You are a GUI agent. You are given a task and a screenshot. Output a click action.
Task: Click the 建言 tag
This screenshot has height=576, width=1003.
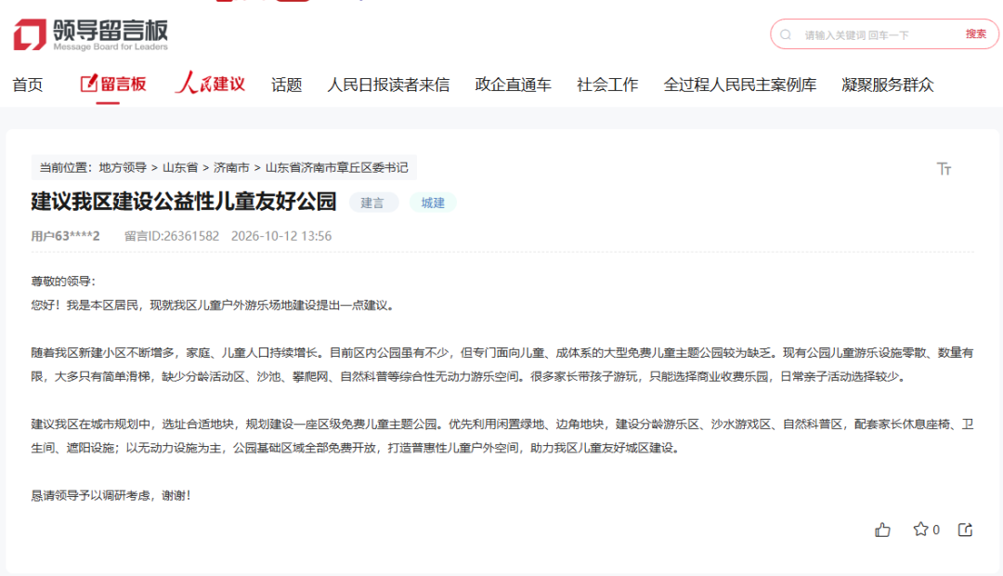(373, 203)
